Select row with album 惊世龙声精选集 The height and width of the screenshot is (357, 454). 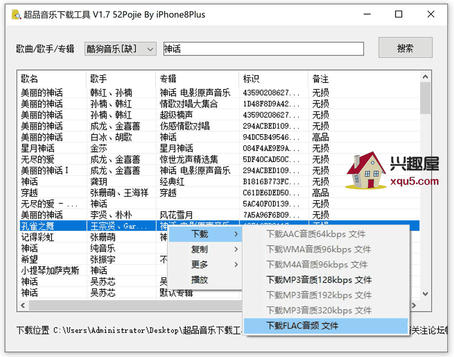coord(218,159)
